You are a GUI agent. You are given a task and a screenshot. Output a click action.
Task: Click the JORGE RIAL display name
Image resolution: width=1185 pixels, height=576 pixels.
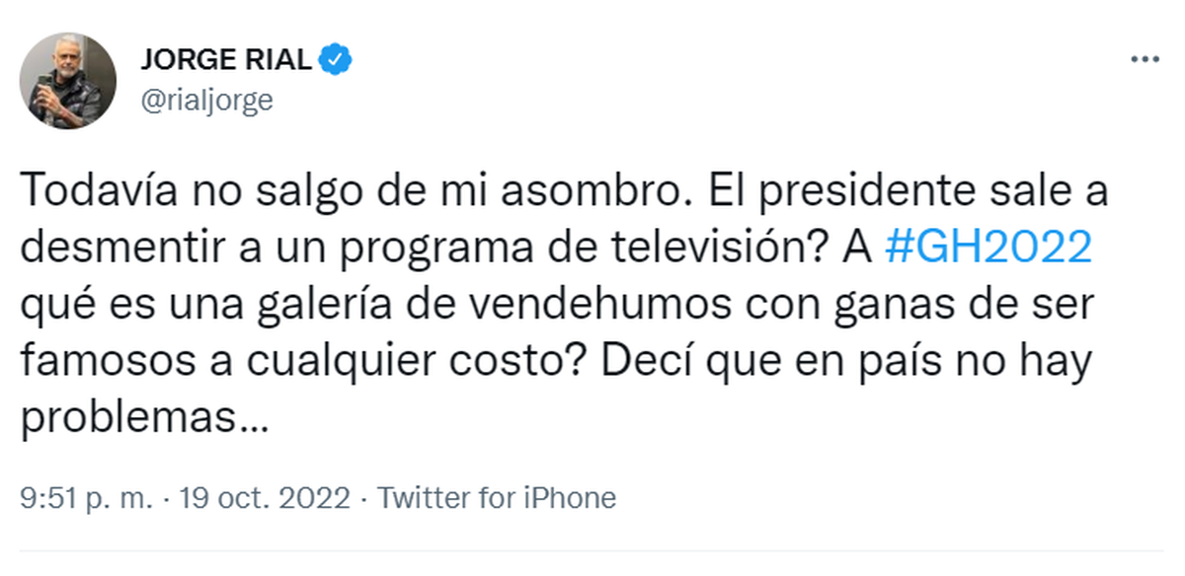click(x=227, y=61)
